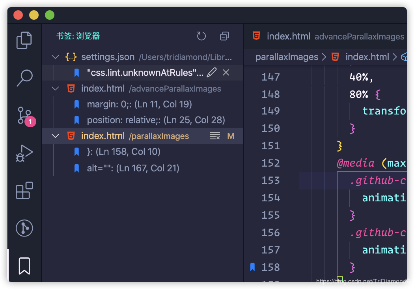The image size is (414, 289).
Task: Remove the css.lint.unknownAtRules bookmark
Action: point(226,73)
